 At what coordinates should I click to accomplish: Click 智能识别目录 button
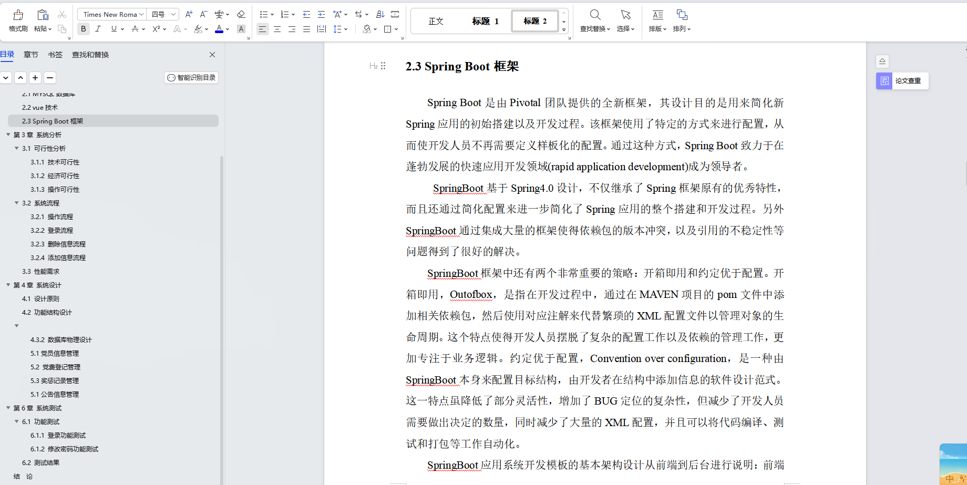click(x=191, y=78)
